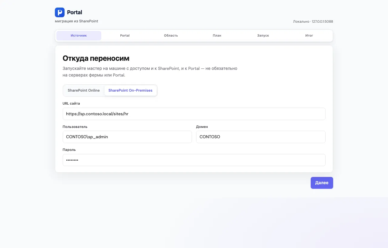Click the Portal title text

(75, 12)
